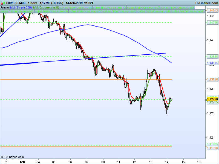Screen dimensions: 219x164
Task: Click the yellow 1,12790 current price tag
Action: click(x=212, y=99)
